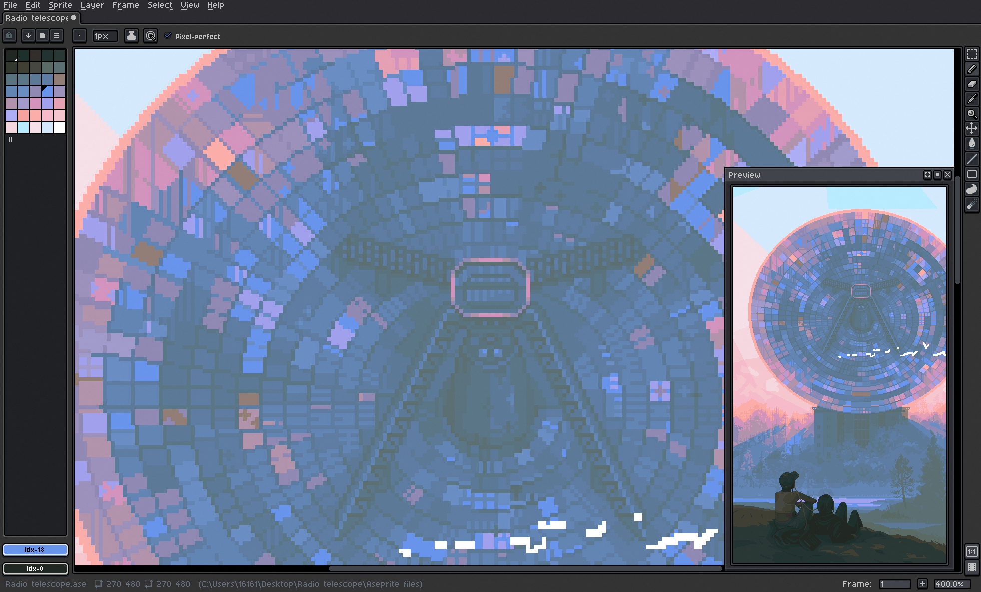The width and height of the screenshot is (981, 592).
Task: Open the Sprite menu
Action: [x=60, y=5]
